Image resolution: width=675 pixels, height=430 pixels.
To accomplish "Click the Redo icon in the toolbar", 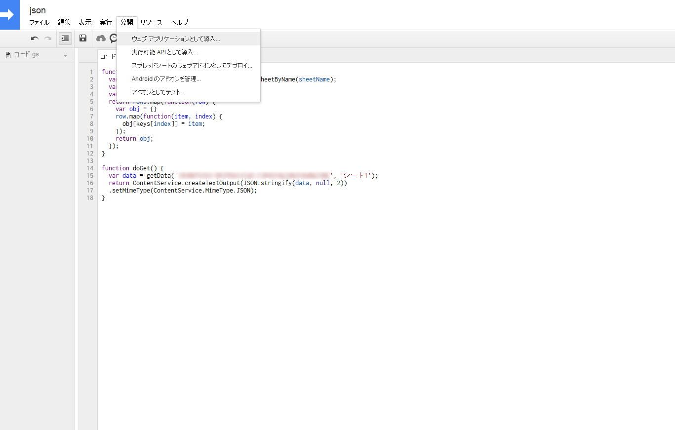I will pos(47,38).
